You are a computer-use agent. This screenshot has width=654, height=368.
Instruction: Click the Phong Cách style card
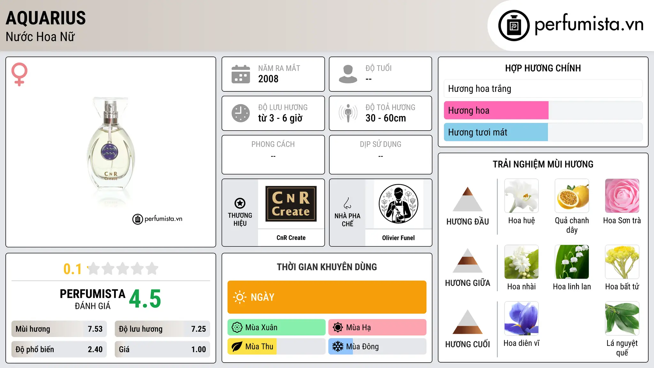pyautogui.click(x=273, y=155)
